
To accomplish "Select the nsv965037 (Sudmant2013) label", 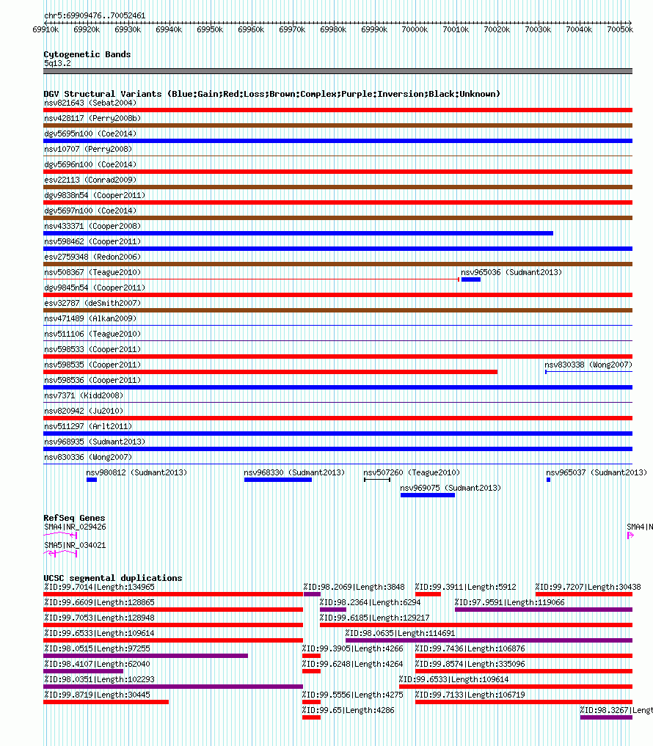I will [x=597, y=472].
